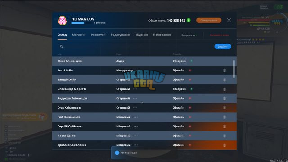Open role options for Сергій Юрійович
288x162 pixels.
pos(136,127)
